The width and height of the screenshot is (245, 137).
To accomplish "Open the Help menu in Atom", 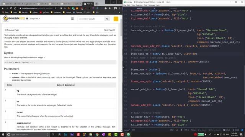I will (x=158, y=5).
